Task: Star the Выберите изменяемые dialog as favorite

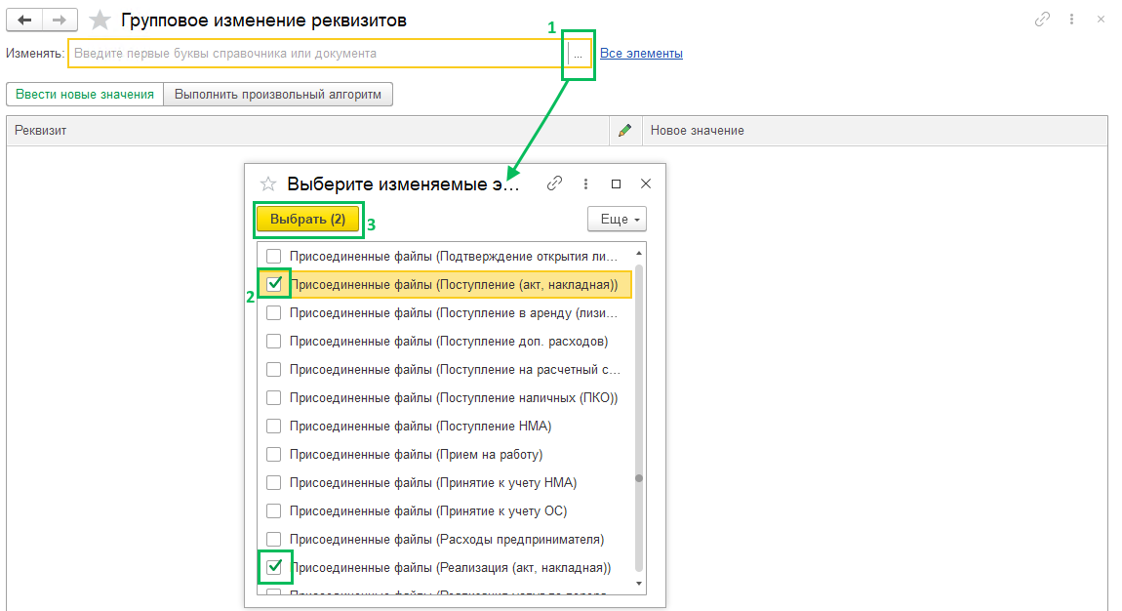Action: [x=268, y=183]
